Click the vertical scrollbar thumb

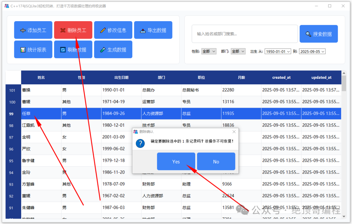(x=344, y=83)
